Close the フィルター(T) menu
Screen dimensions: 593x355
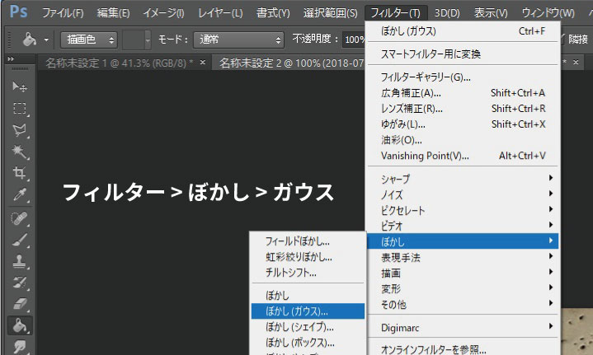click(396, 13)
